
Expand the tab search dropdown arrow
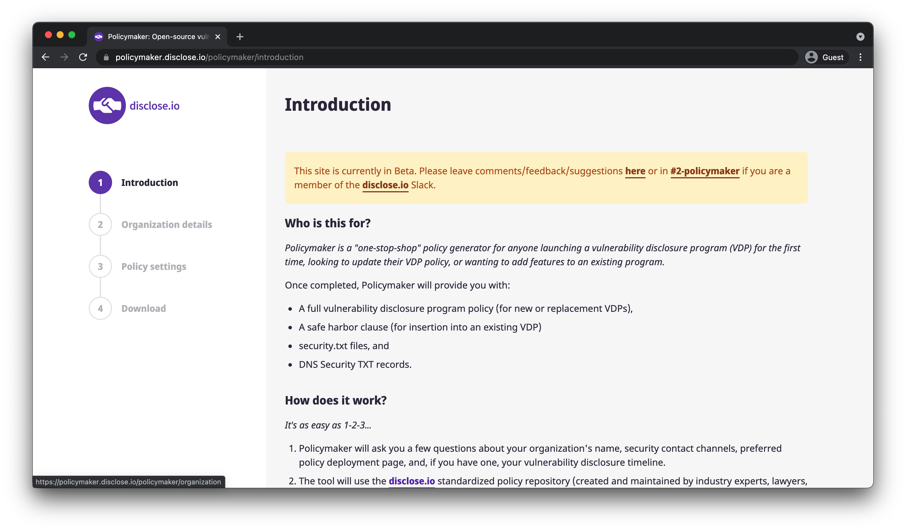860,37
